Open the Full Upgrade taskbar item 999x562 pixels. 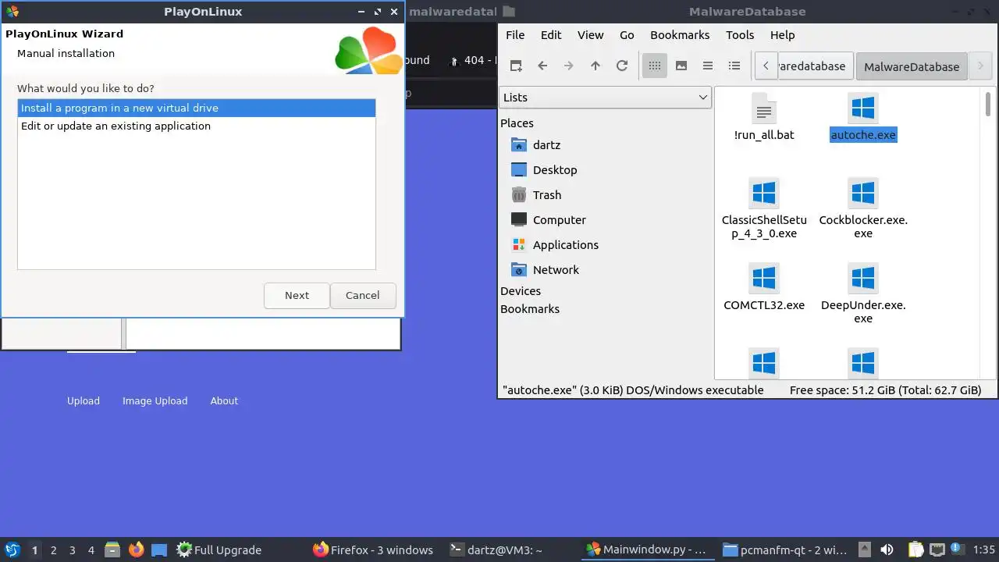click(219, 550)
